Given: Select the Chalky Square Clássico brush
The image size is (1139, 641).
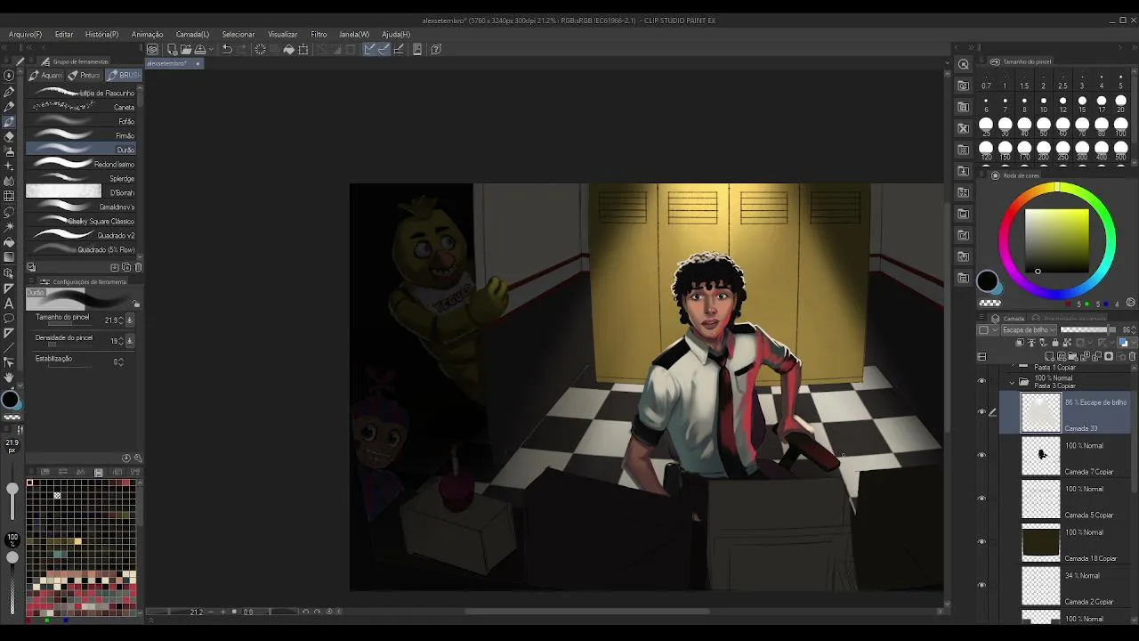Looking at the screenshot, I should pos(81,221).
